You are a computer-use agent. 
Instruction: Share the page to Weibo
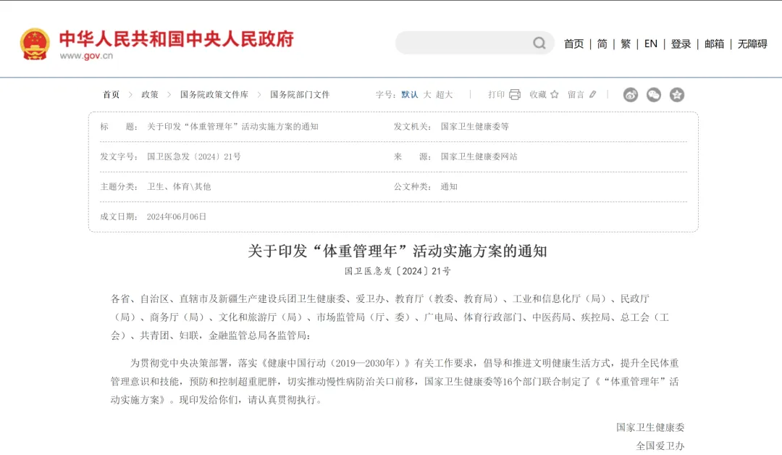(x=631, y=95)
